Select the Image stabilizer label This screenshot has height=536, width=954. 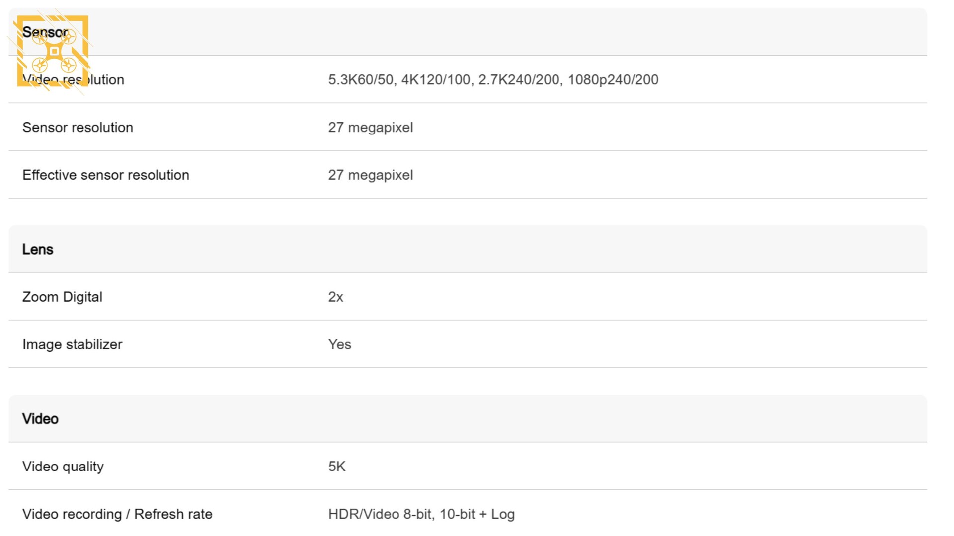(x=72, y=344)
